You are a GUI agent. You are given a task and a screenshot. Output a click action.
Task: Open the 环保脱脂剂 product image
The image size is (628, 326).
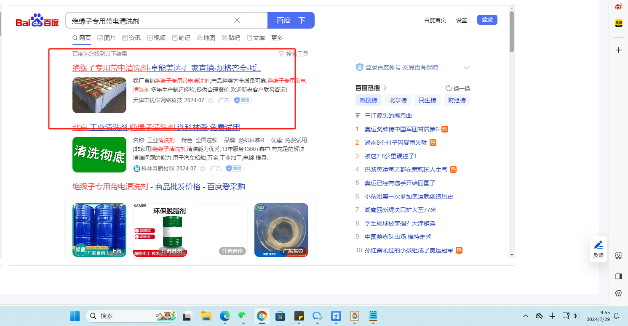click(x=160, y=230)
